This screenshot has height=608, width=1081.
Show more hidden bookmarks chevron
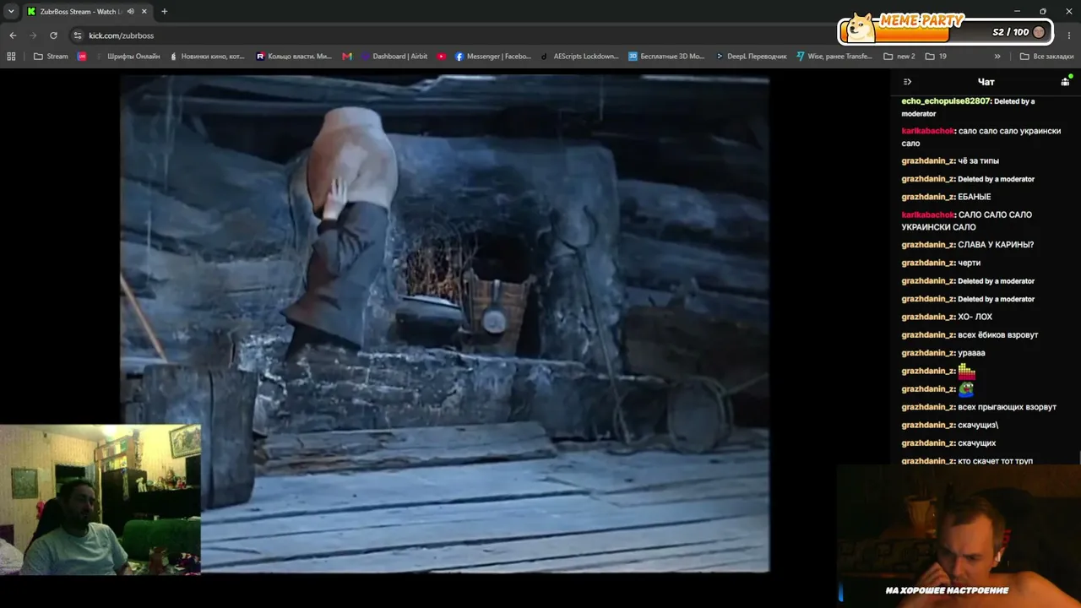(997, 57)
